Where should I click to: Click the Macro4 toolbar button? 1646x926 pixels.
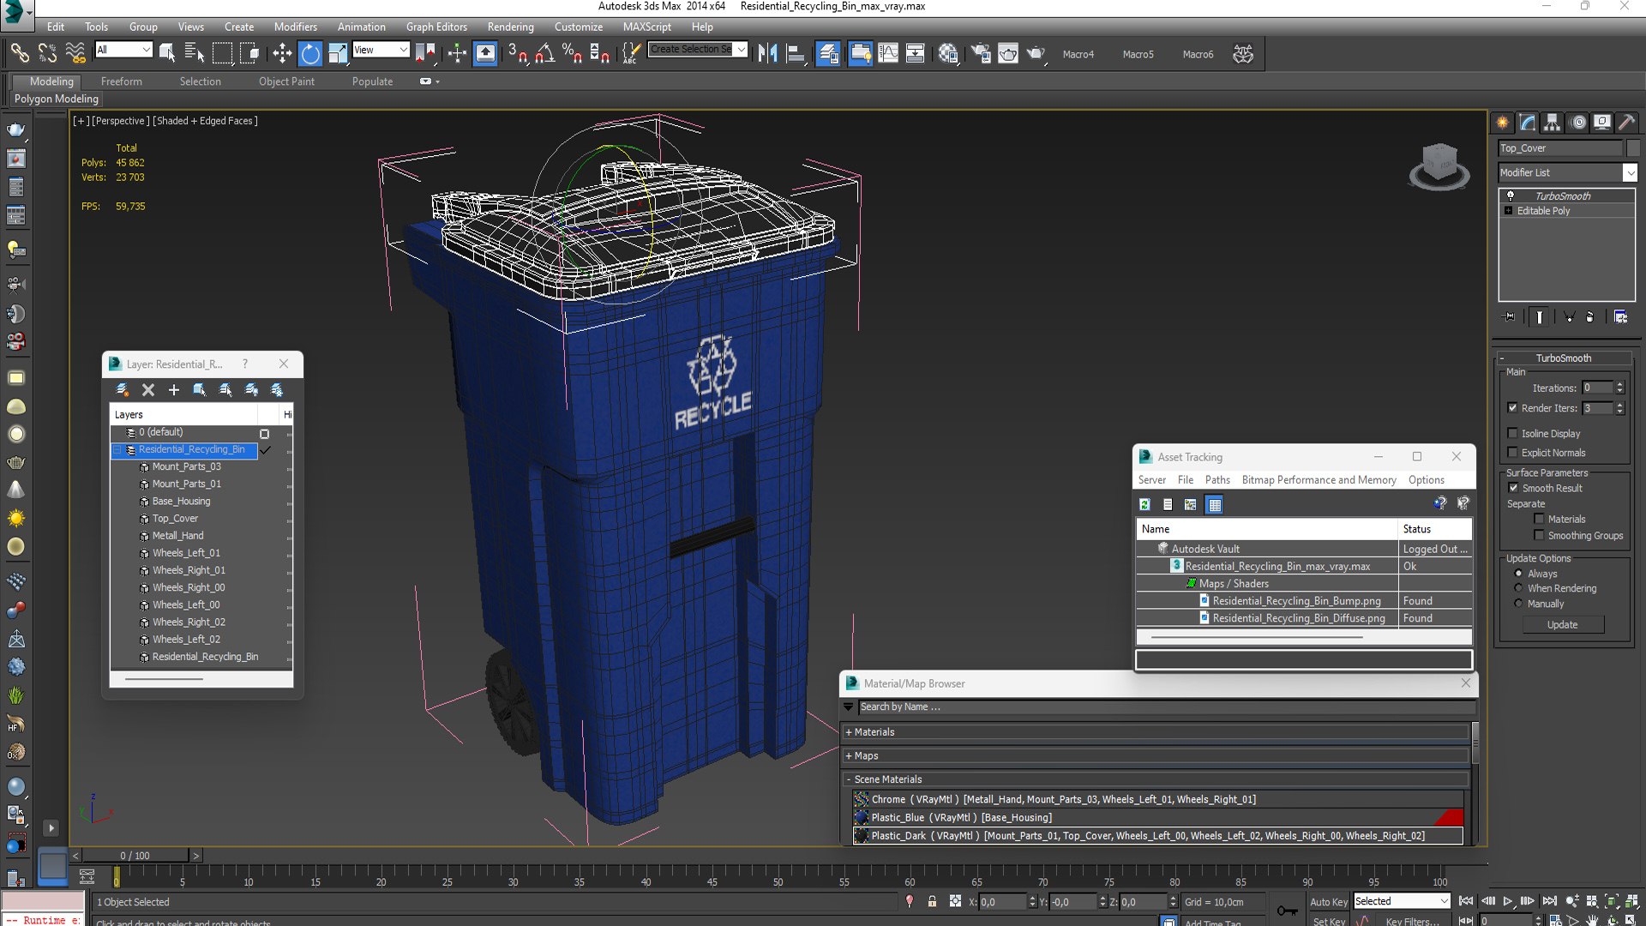[1078, 54]
